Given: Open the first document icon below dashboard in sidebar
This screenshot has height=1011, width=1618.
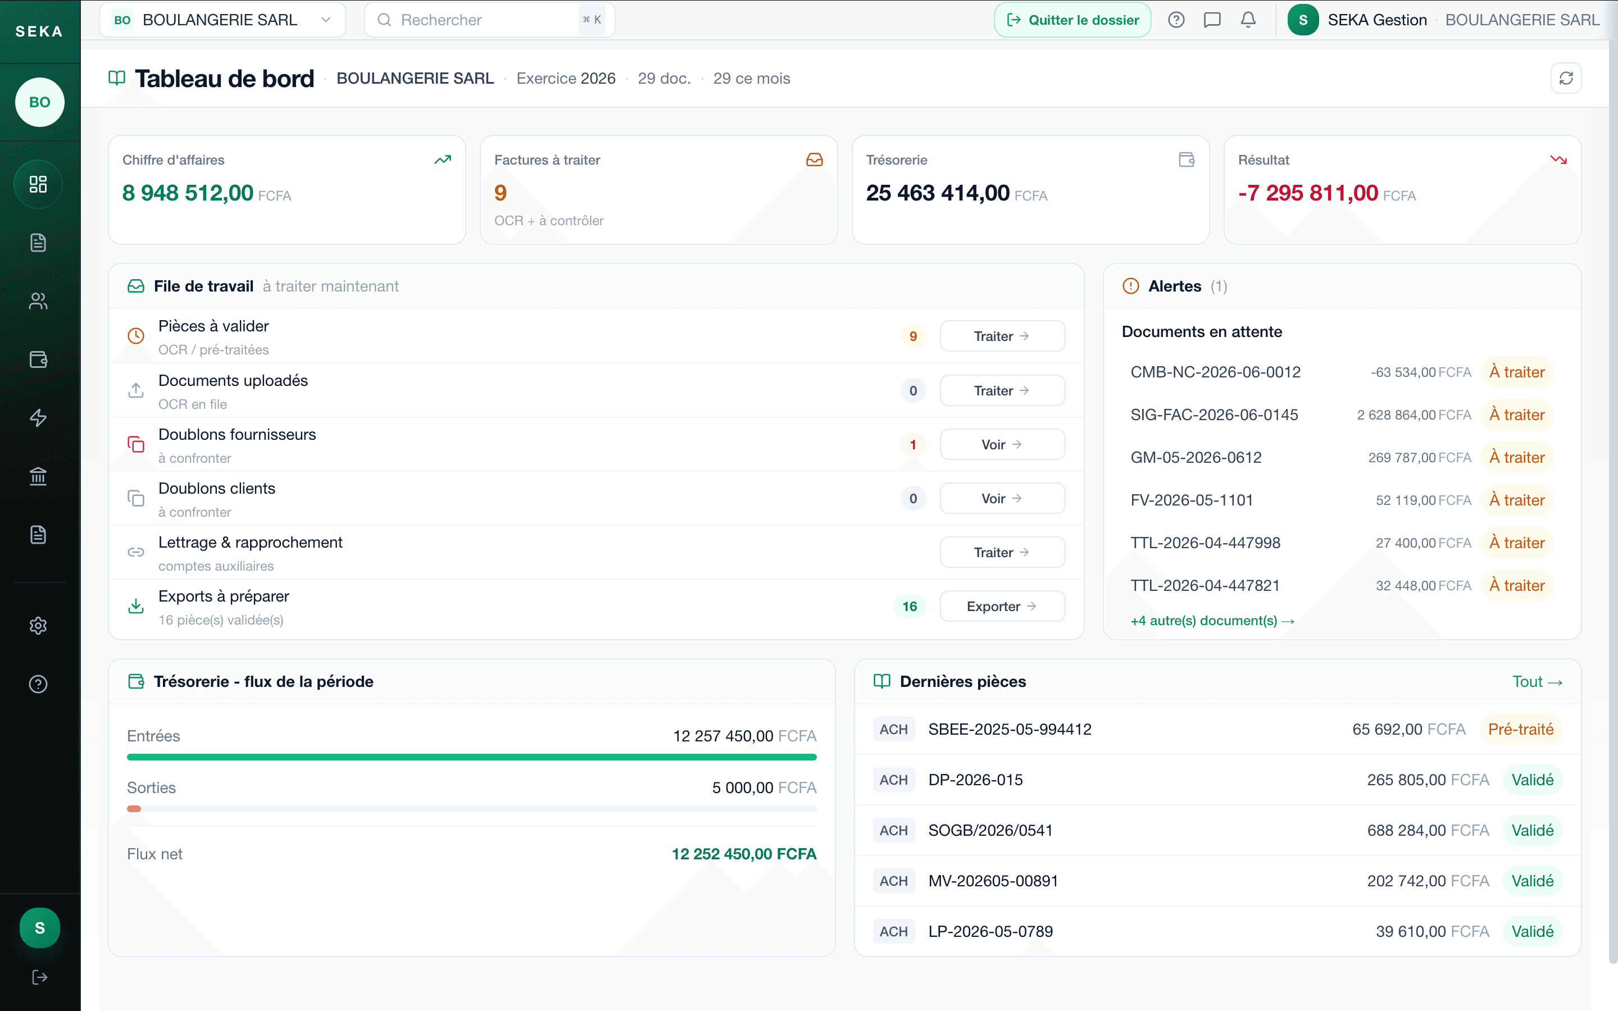Looking at the screenshot, I should (38, 243).
